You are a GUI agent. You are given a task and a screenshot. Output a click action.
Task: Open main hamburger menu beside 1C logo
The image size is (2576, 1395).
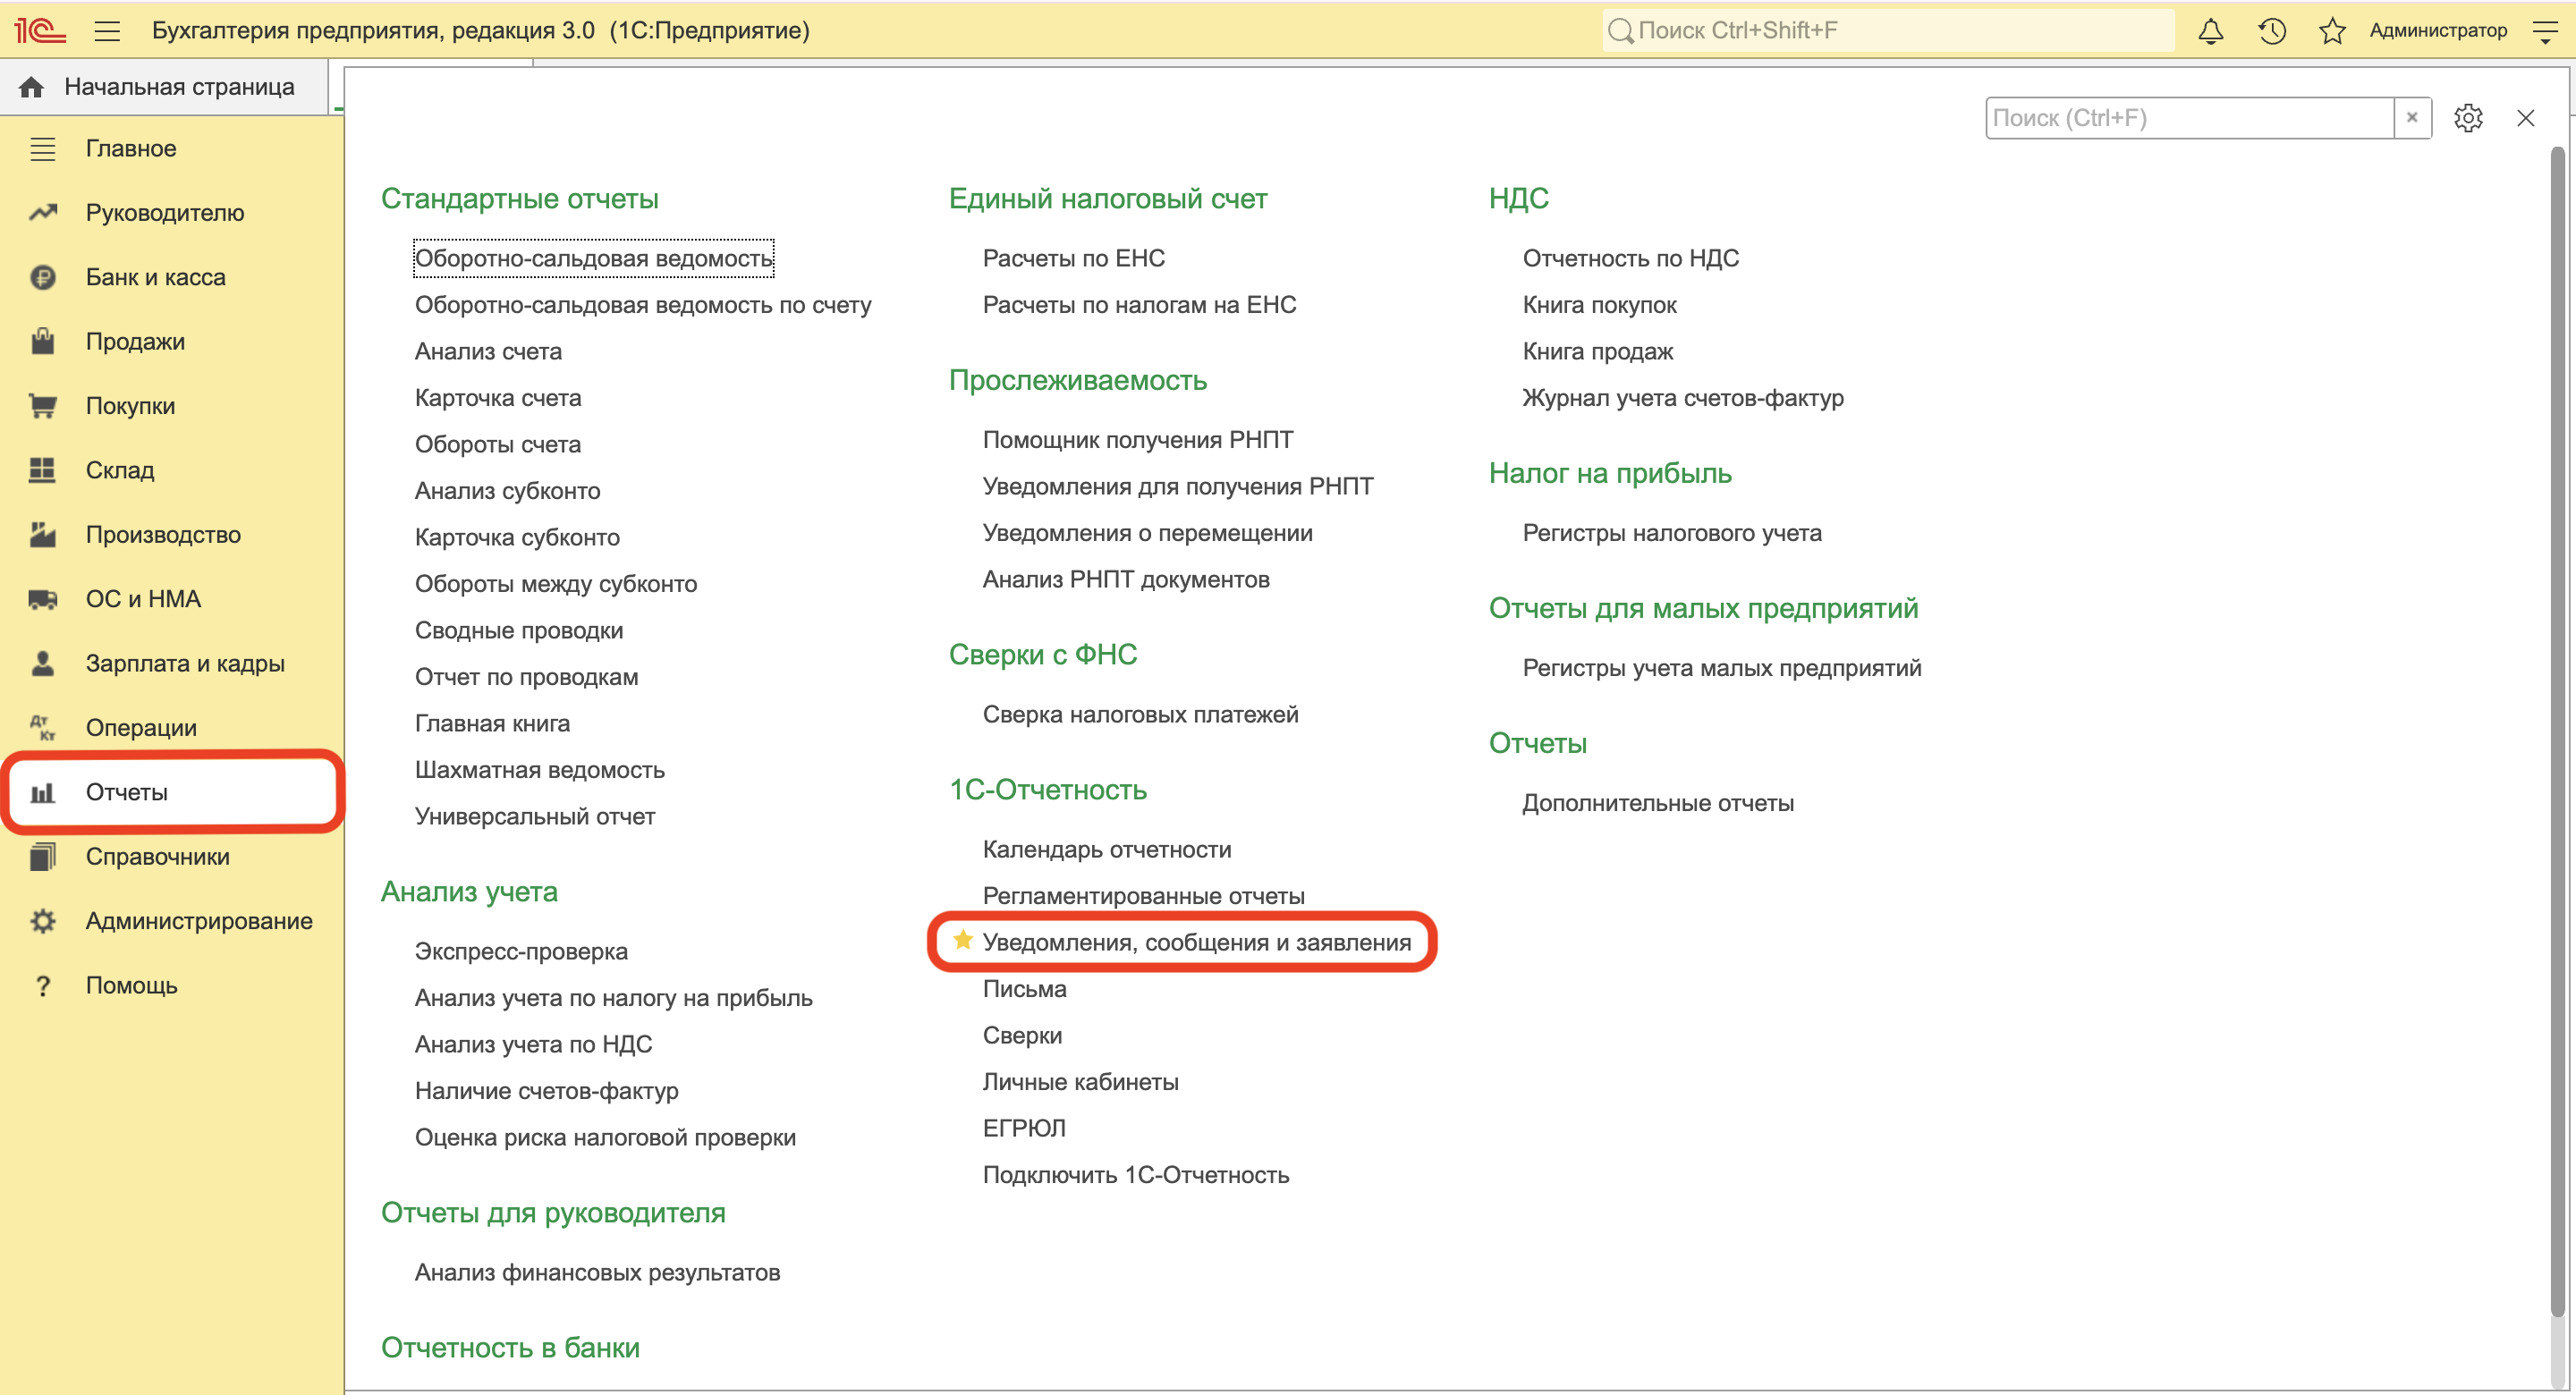click(x=107, y=31)
